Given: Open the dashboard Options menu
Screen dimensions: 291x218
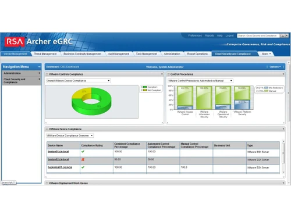Looking at the screenshot, I should point(275,67).
